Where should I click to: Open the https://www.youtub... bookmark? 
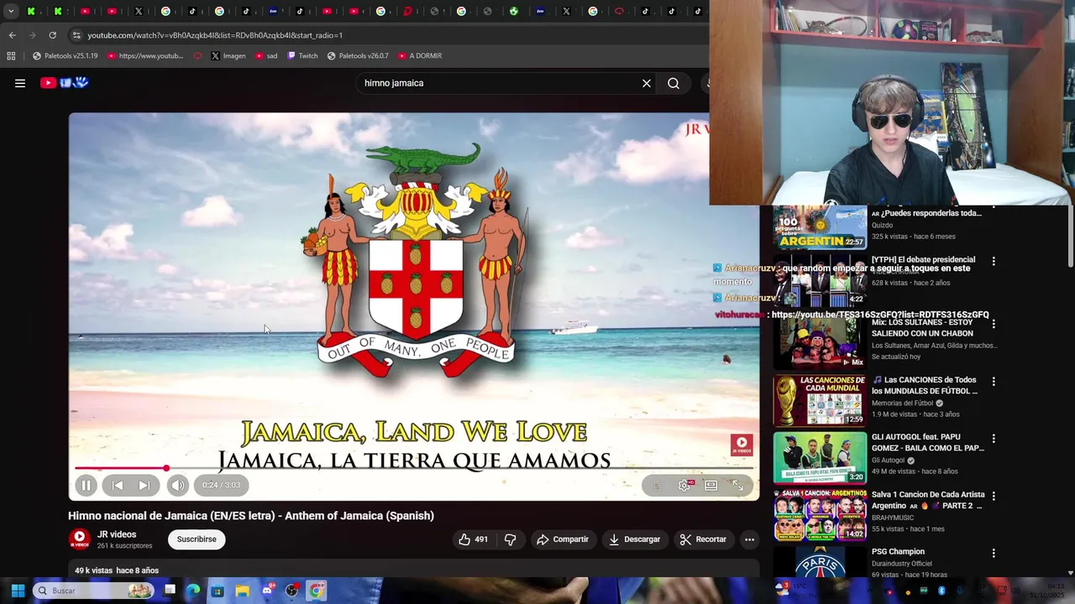(x=145, y=56)
